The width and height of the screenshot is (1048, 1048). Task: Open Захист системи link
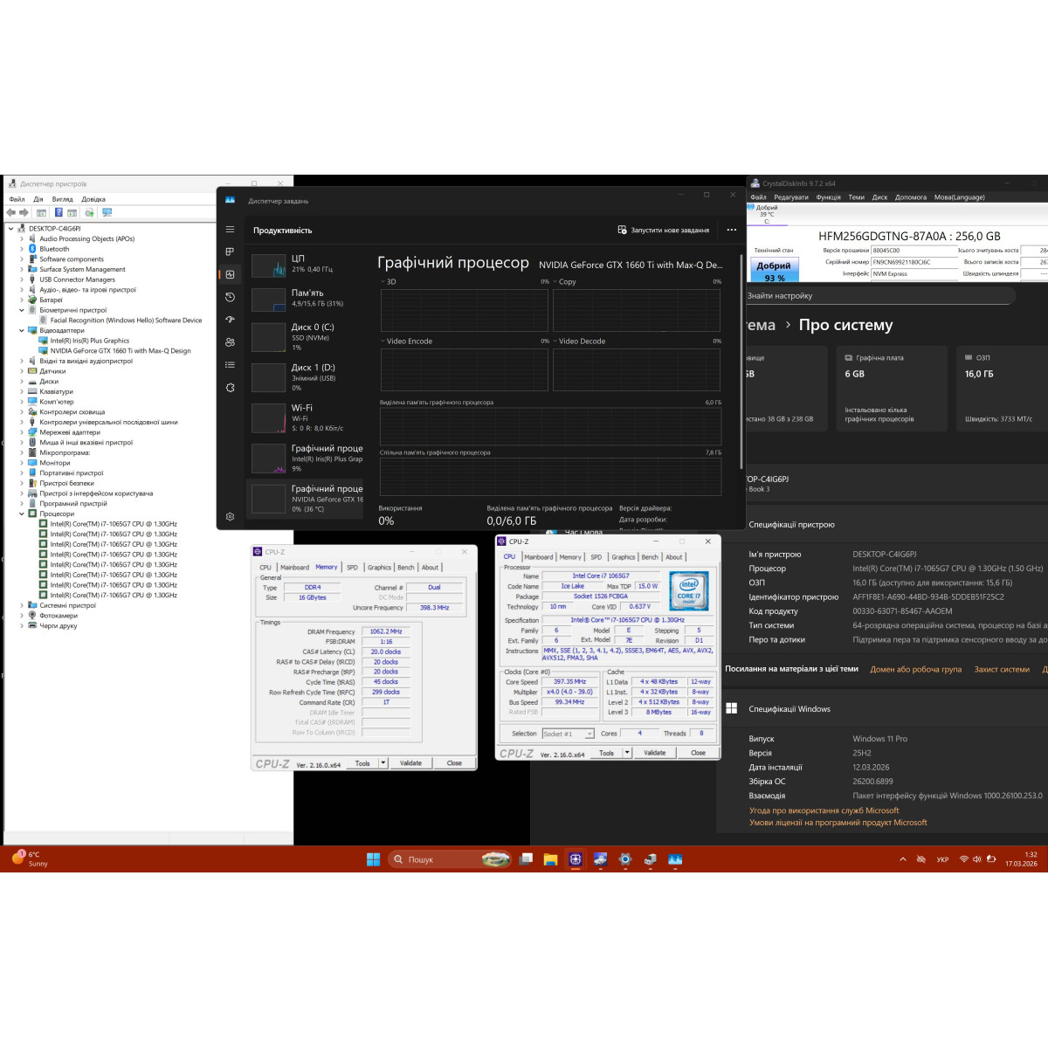point(1002,669)
